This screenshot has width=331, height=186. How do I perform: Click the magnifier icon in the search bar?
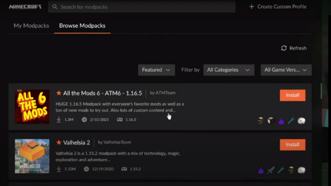(x=55, y=7)
